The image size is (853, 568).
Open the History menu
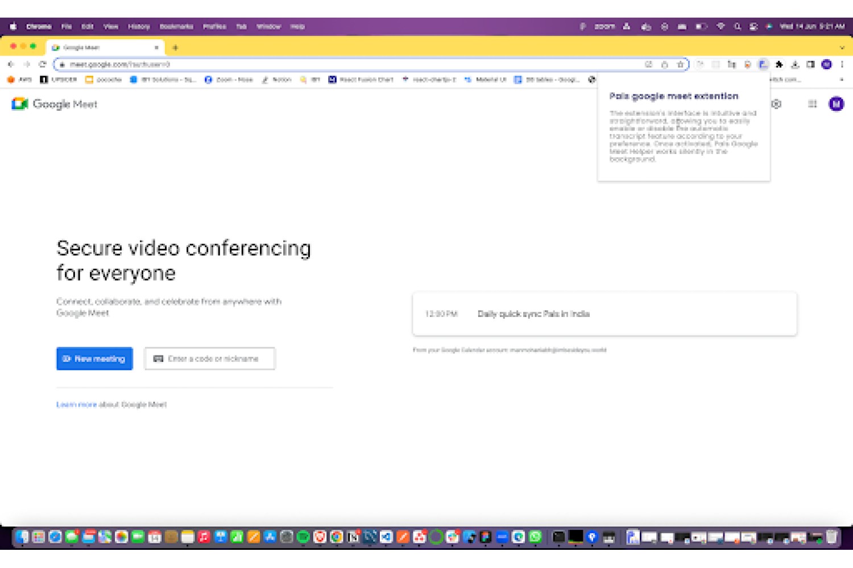(139, 27)
